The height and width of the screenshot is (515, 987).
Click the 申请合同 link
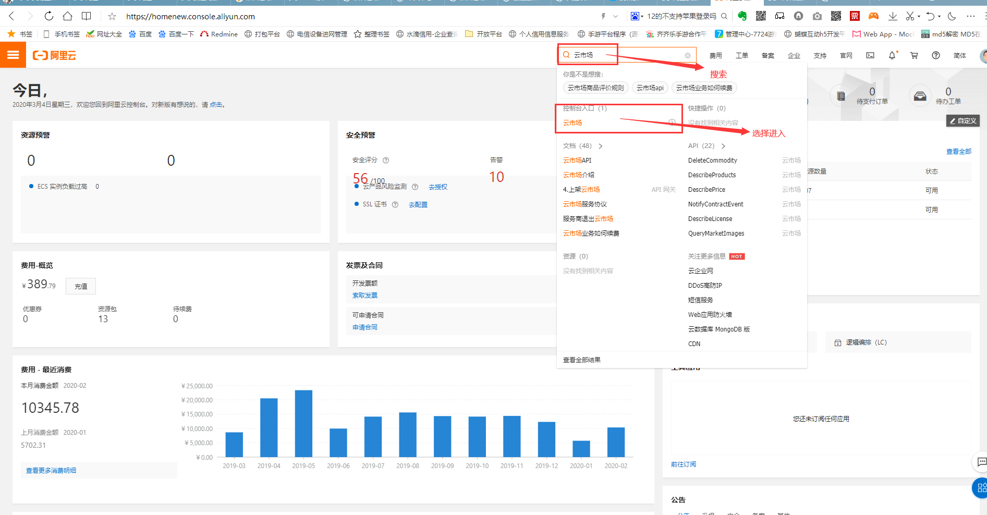tap(365, 327)
